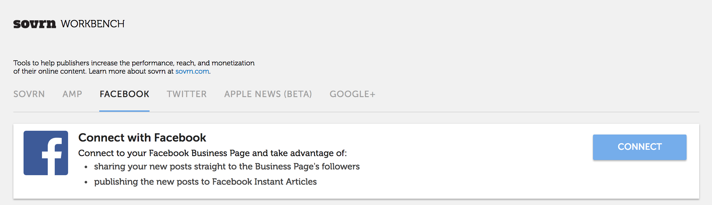Open the SOVRN tab
Image resolution: width=712 pixels, height=205 pixels.
(x=29, y=94)
